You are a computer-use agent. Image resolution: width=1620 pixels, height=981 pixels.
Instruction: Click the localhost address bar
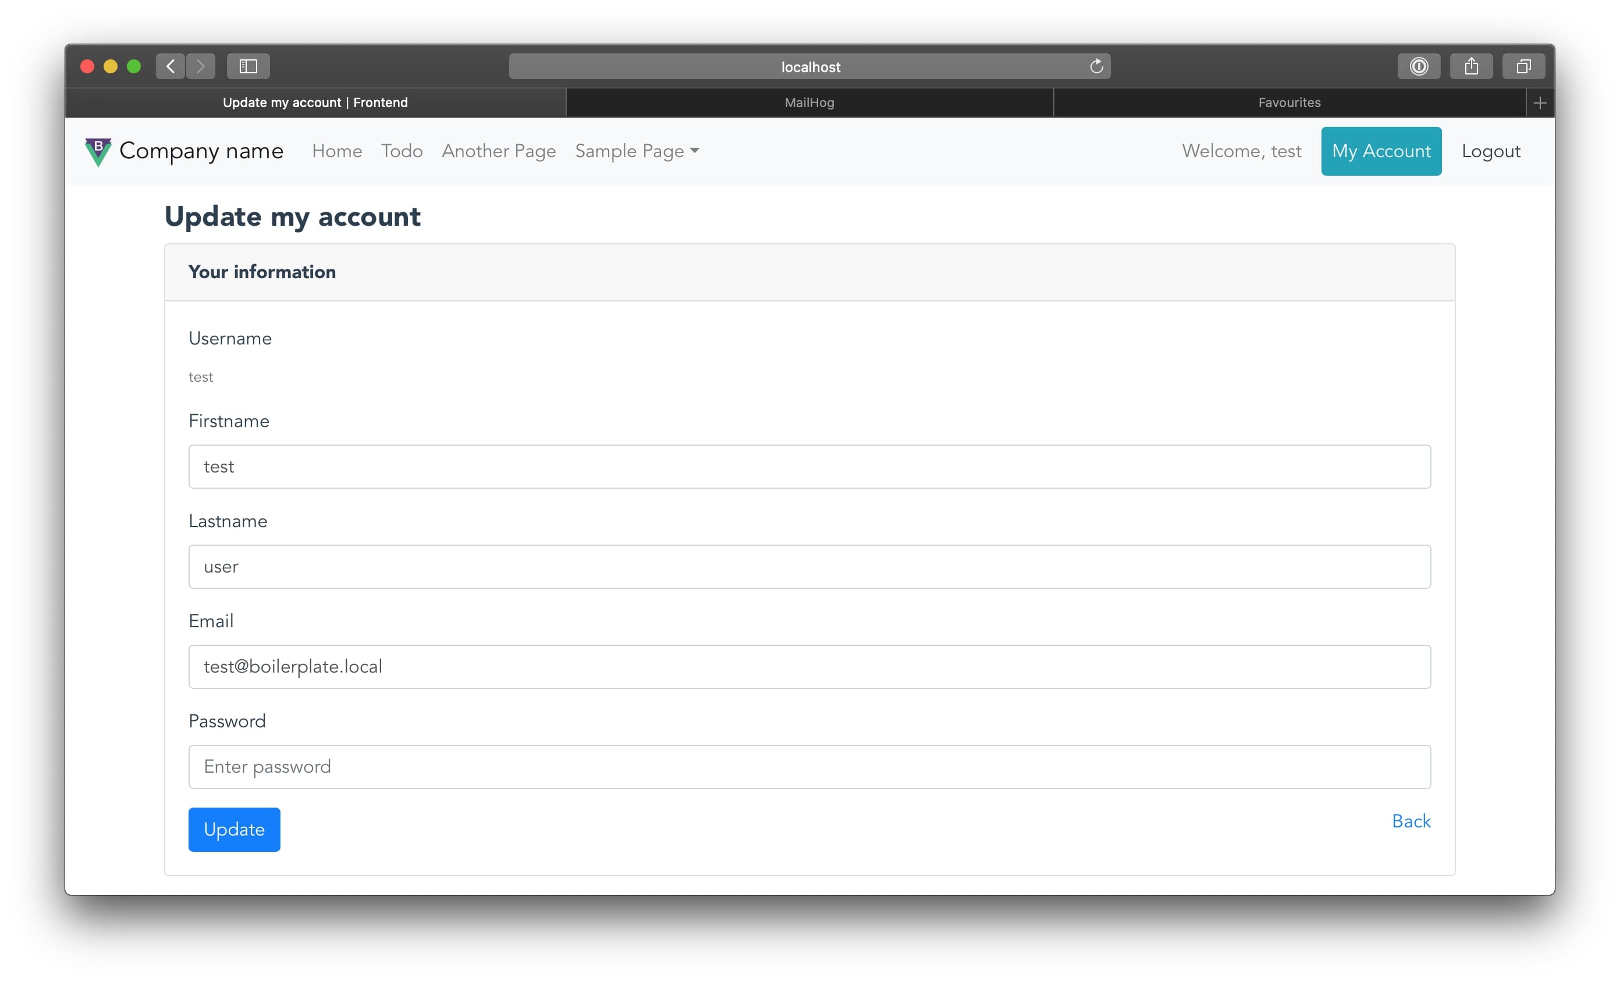[809, 66]
